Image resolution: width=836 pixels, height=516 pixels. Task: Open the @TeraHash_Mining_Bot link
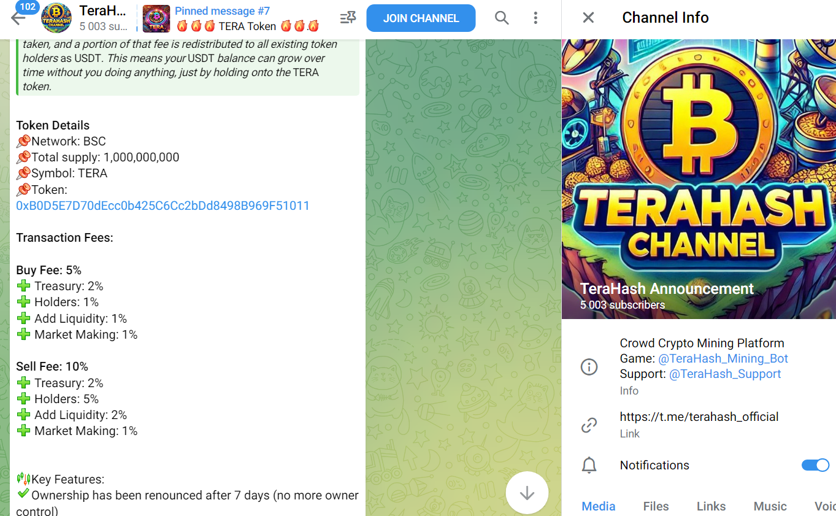(723, 359)
